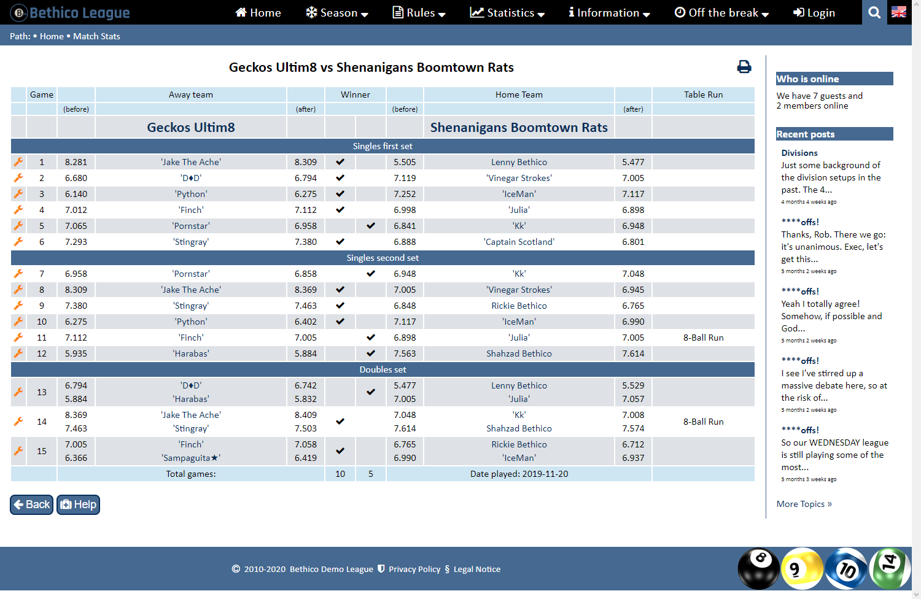This screenshot has width=921, height=599.
Task: Click the green 14-ball icon
Action: pyautogui.click(x=889, y=568)
